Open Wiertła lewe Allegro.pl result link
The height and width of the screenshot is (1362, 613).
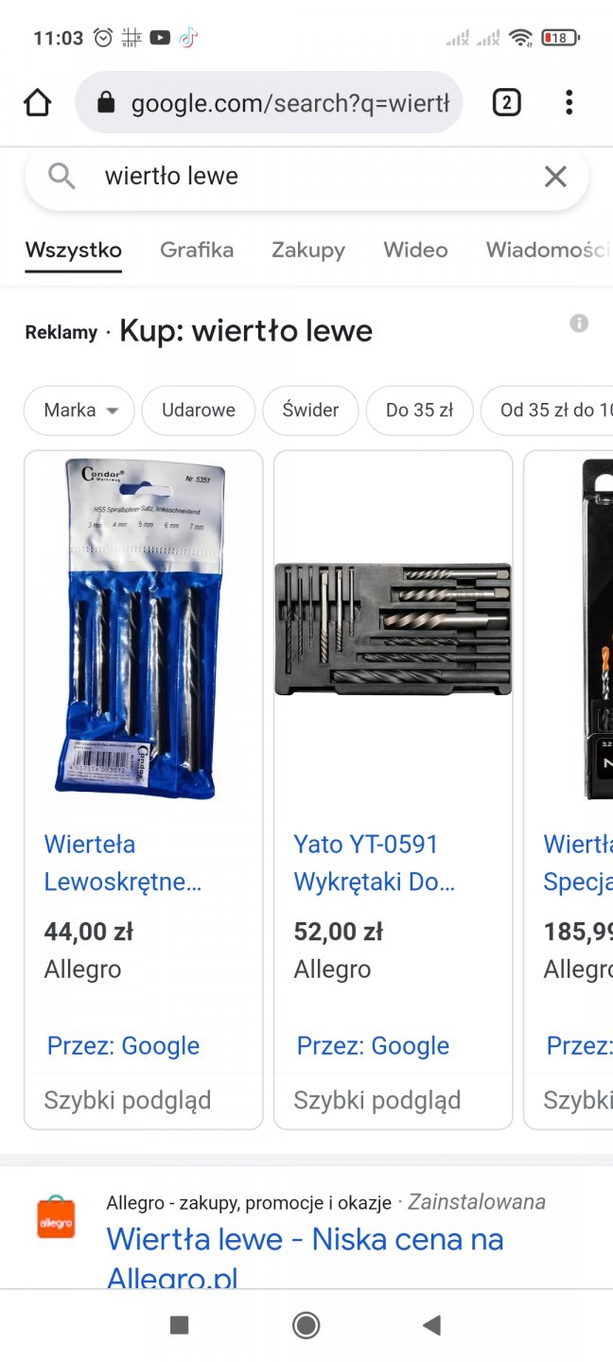tap(305, 1257)
